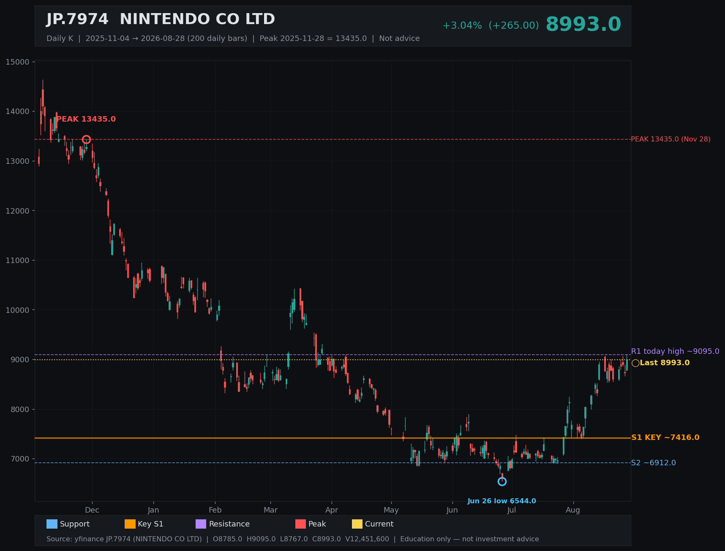The height and width of the screenshot is (551, 725).
Task: Click the 'Current' legend label
Action: coord(379,524)
